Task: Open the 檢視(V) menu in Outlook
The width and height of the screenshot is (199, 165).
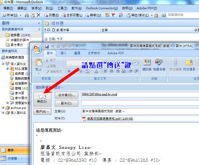Action: point(36,8)
